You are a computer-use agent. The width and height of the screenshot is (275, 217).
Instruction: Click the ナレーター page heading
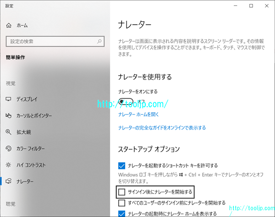click(x=134, y=25)
